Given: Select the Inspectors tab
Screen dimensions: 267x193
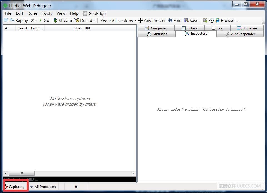Looking at the screenshot, I should 196,34.
